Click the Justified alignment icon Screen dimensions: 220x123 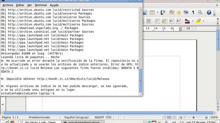pyautogui.click(x=148, y=21)
